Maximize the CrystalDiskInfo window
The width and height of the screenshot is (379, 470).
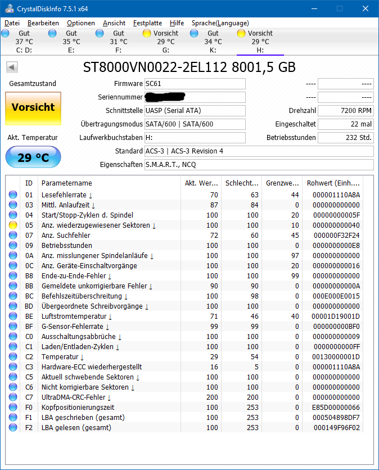click(340, 8)
